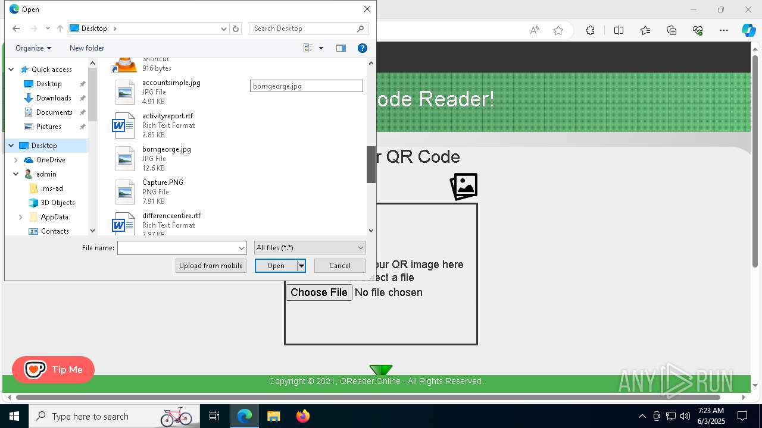Toggle Split screen icon in Edge
The image size is (762, 428).
point(619,30)
